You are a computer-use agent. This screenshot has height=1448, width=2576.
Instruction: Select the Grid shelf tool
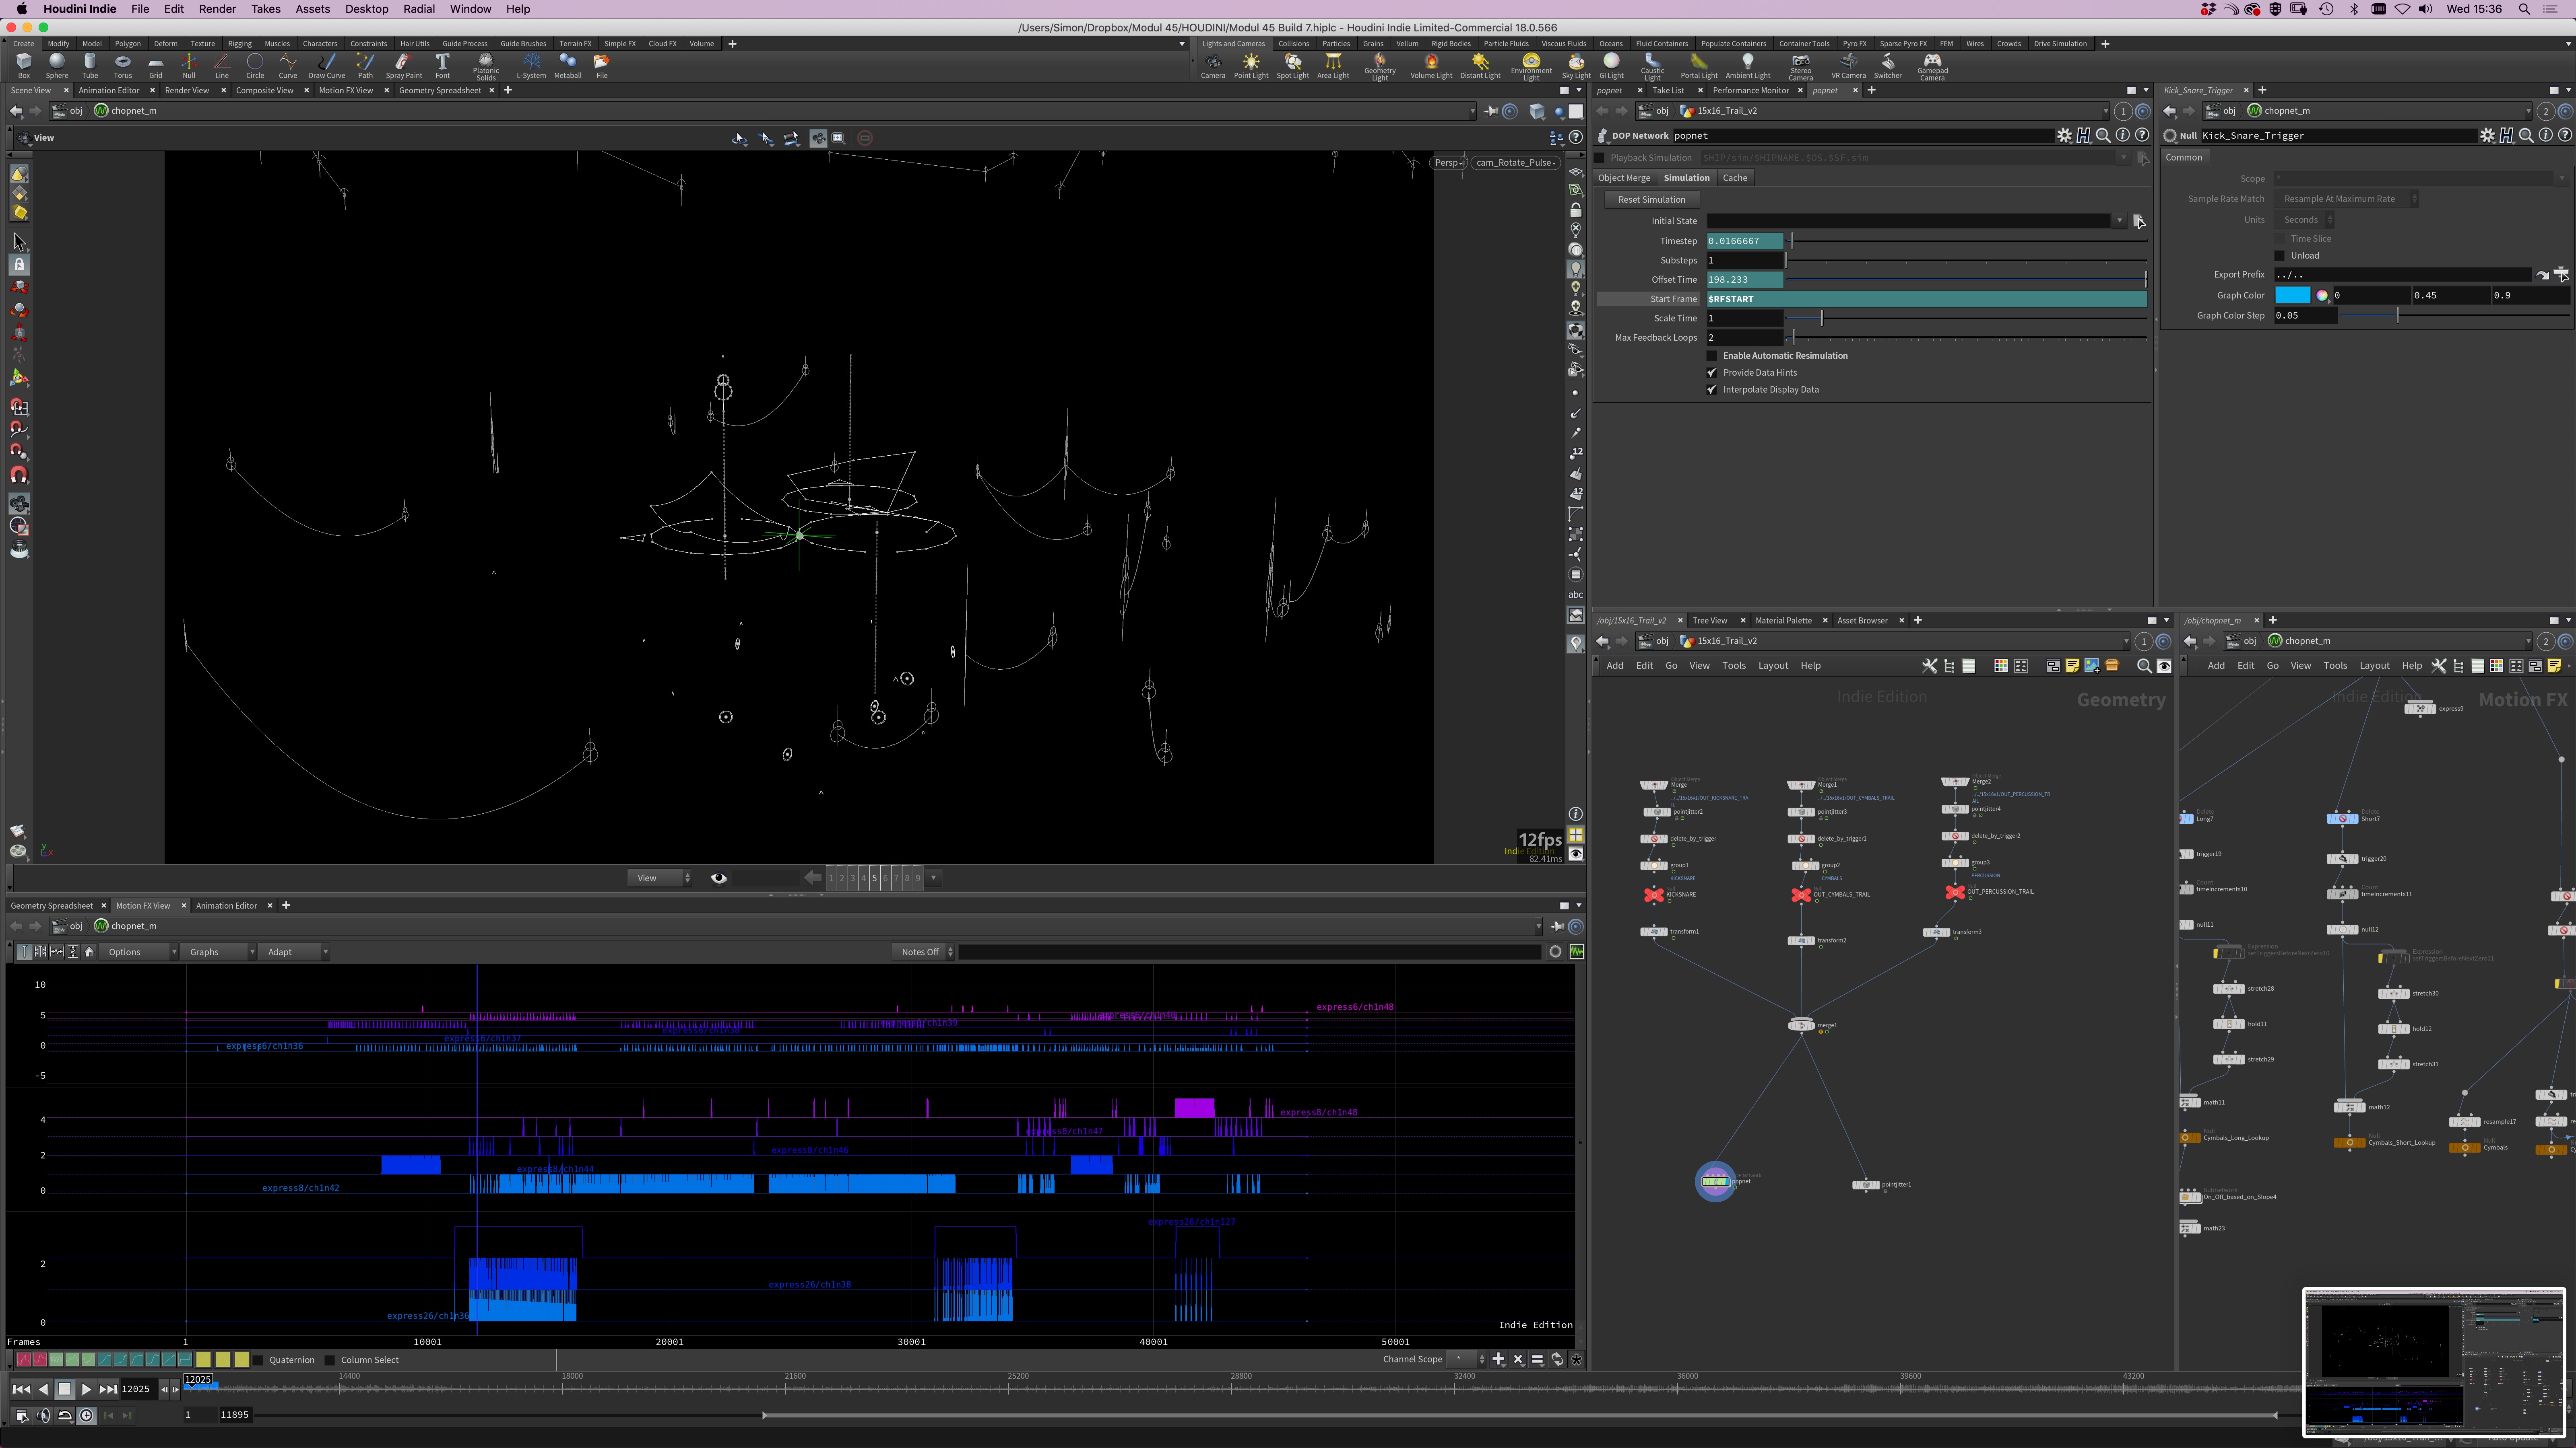(156, 66)
